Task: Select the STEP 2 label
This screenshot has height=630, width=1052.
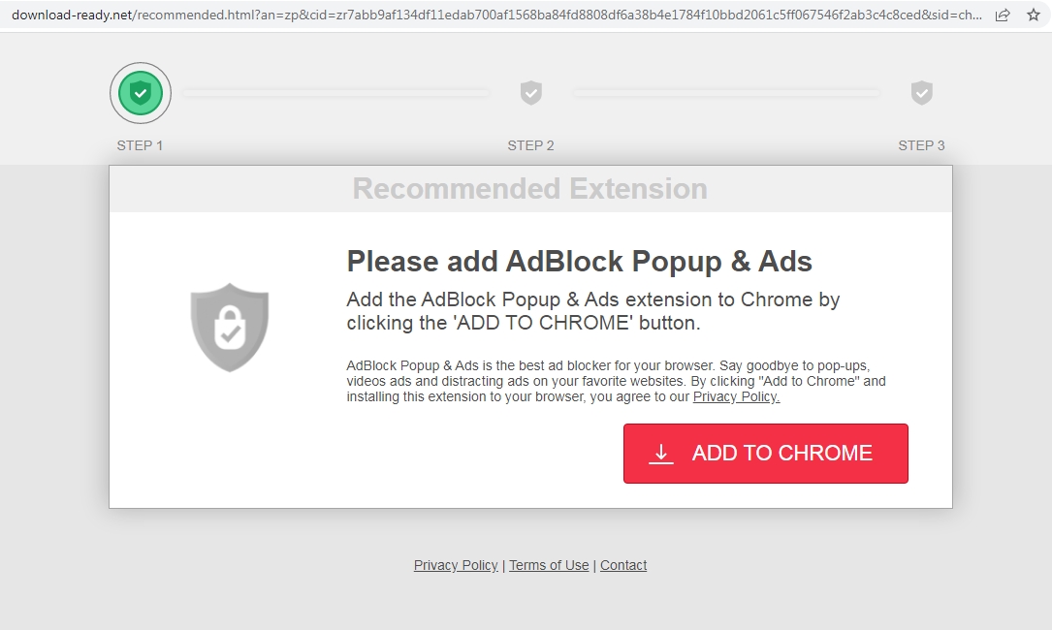Action: click(530, 145)
